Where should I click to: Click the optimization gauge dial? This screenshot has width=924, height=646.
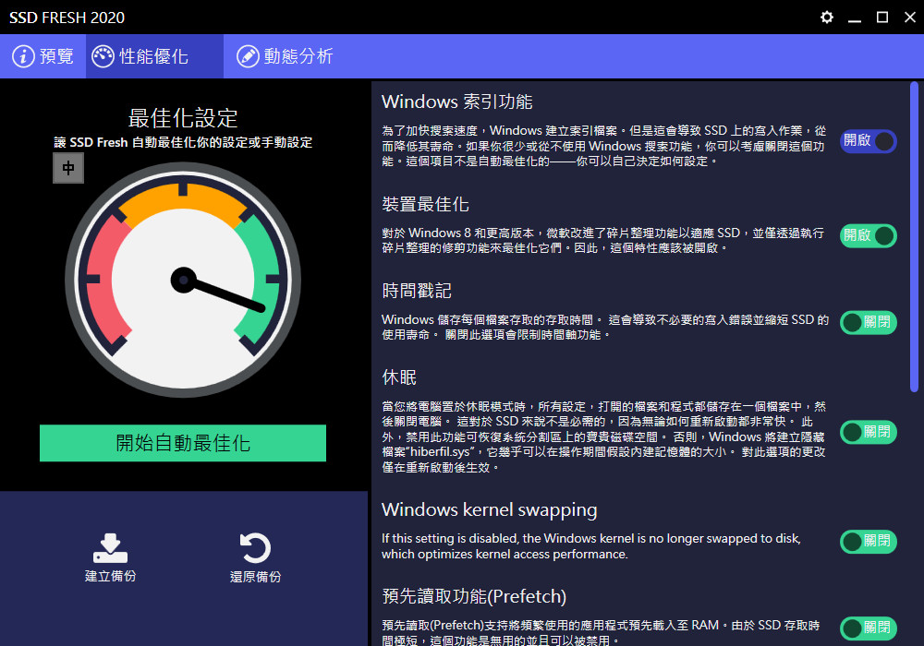click(183, 280)
